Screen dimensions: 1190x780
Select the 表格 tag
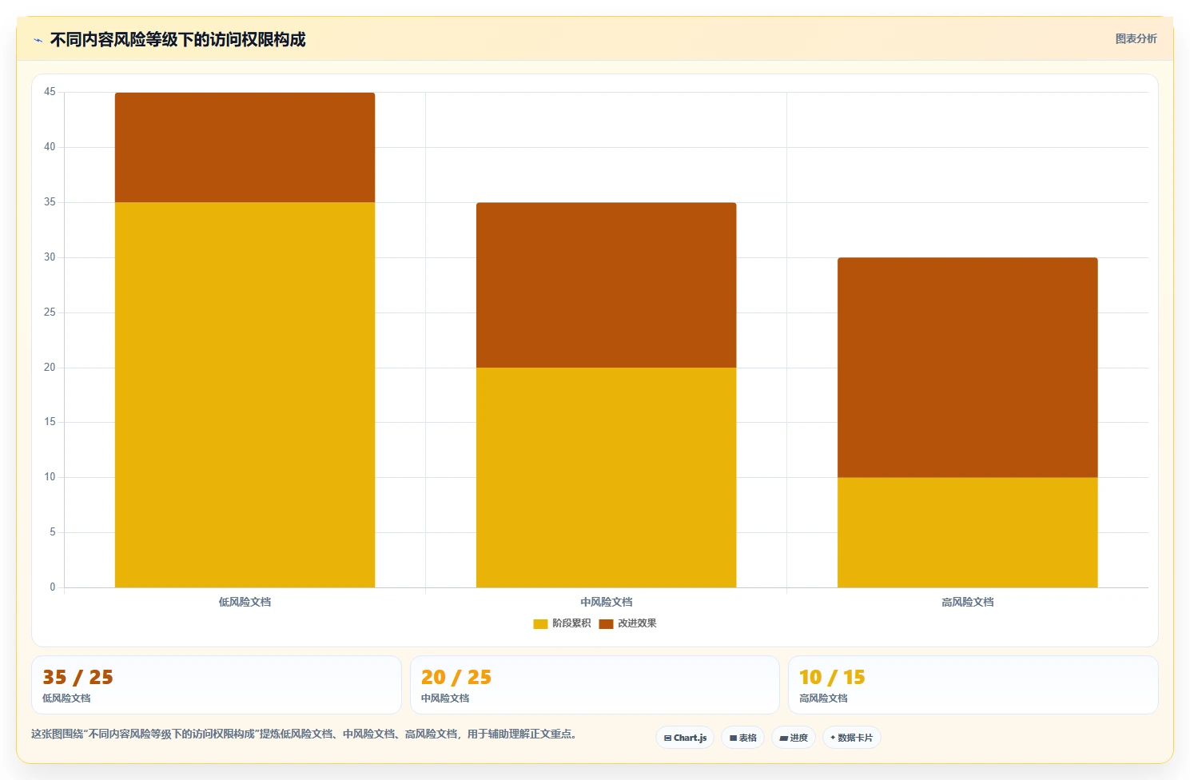pyautogui.click(x=743, y=738)
